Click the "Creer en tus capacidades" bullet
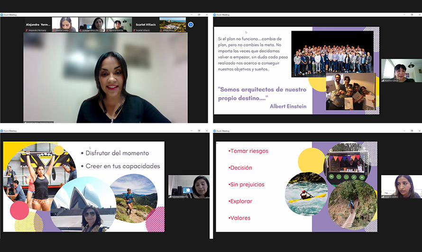Image resolution: width=422 pixels, height=252 pixels. tap(120, 166)
